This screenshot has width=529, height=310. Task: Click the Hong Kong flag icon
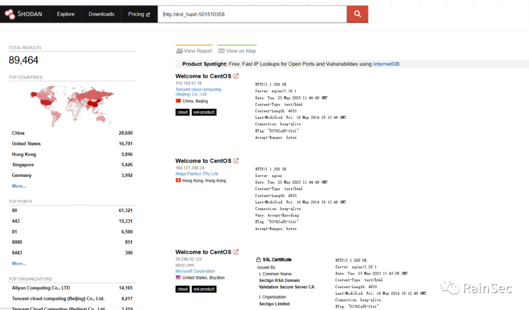(x=178, y=181)
